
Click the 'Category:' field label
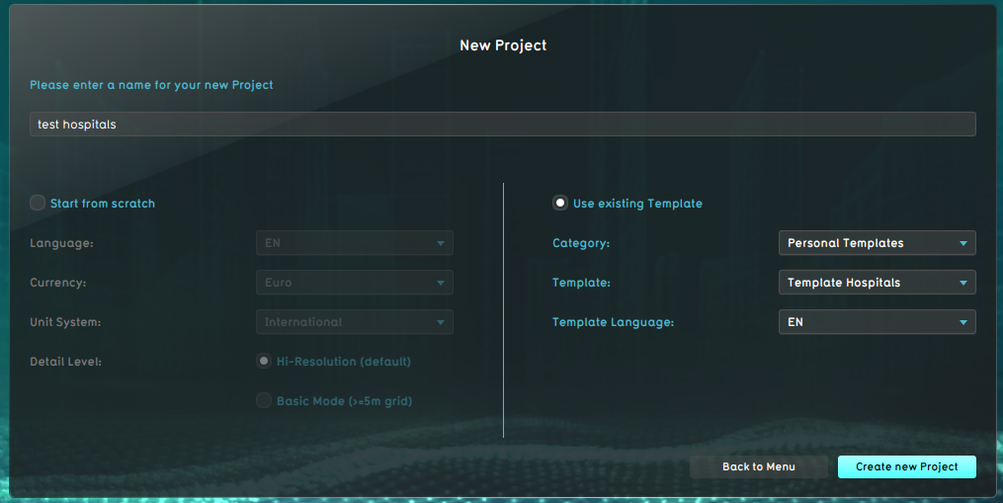point(581,243)
